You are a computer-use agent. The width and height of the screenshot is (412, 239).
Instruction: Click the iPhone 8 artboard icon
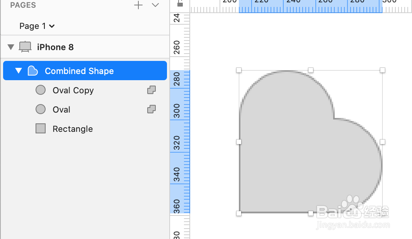25,47
